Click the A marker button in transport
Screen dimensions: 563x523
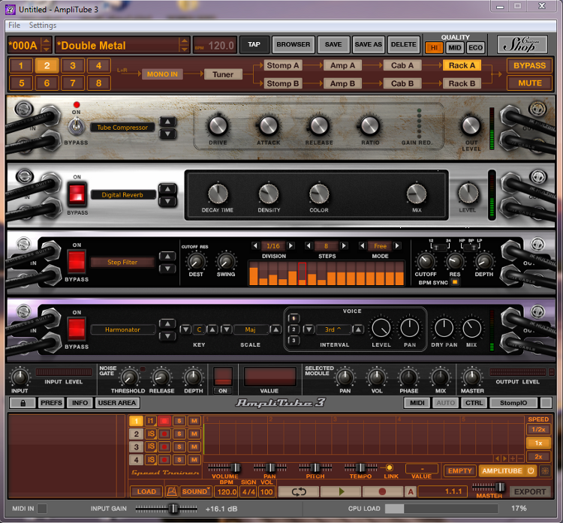pyautogui.click(x=411, y=491)
